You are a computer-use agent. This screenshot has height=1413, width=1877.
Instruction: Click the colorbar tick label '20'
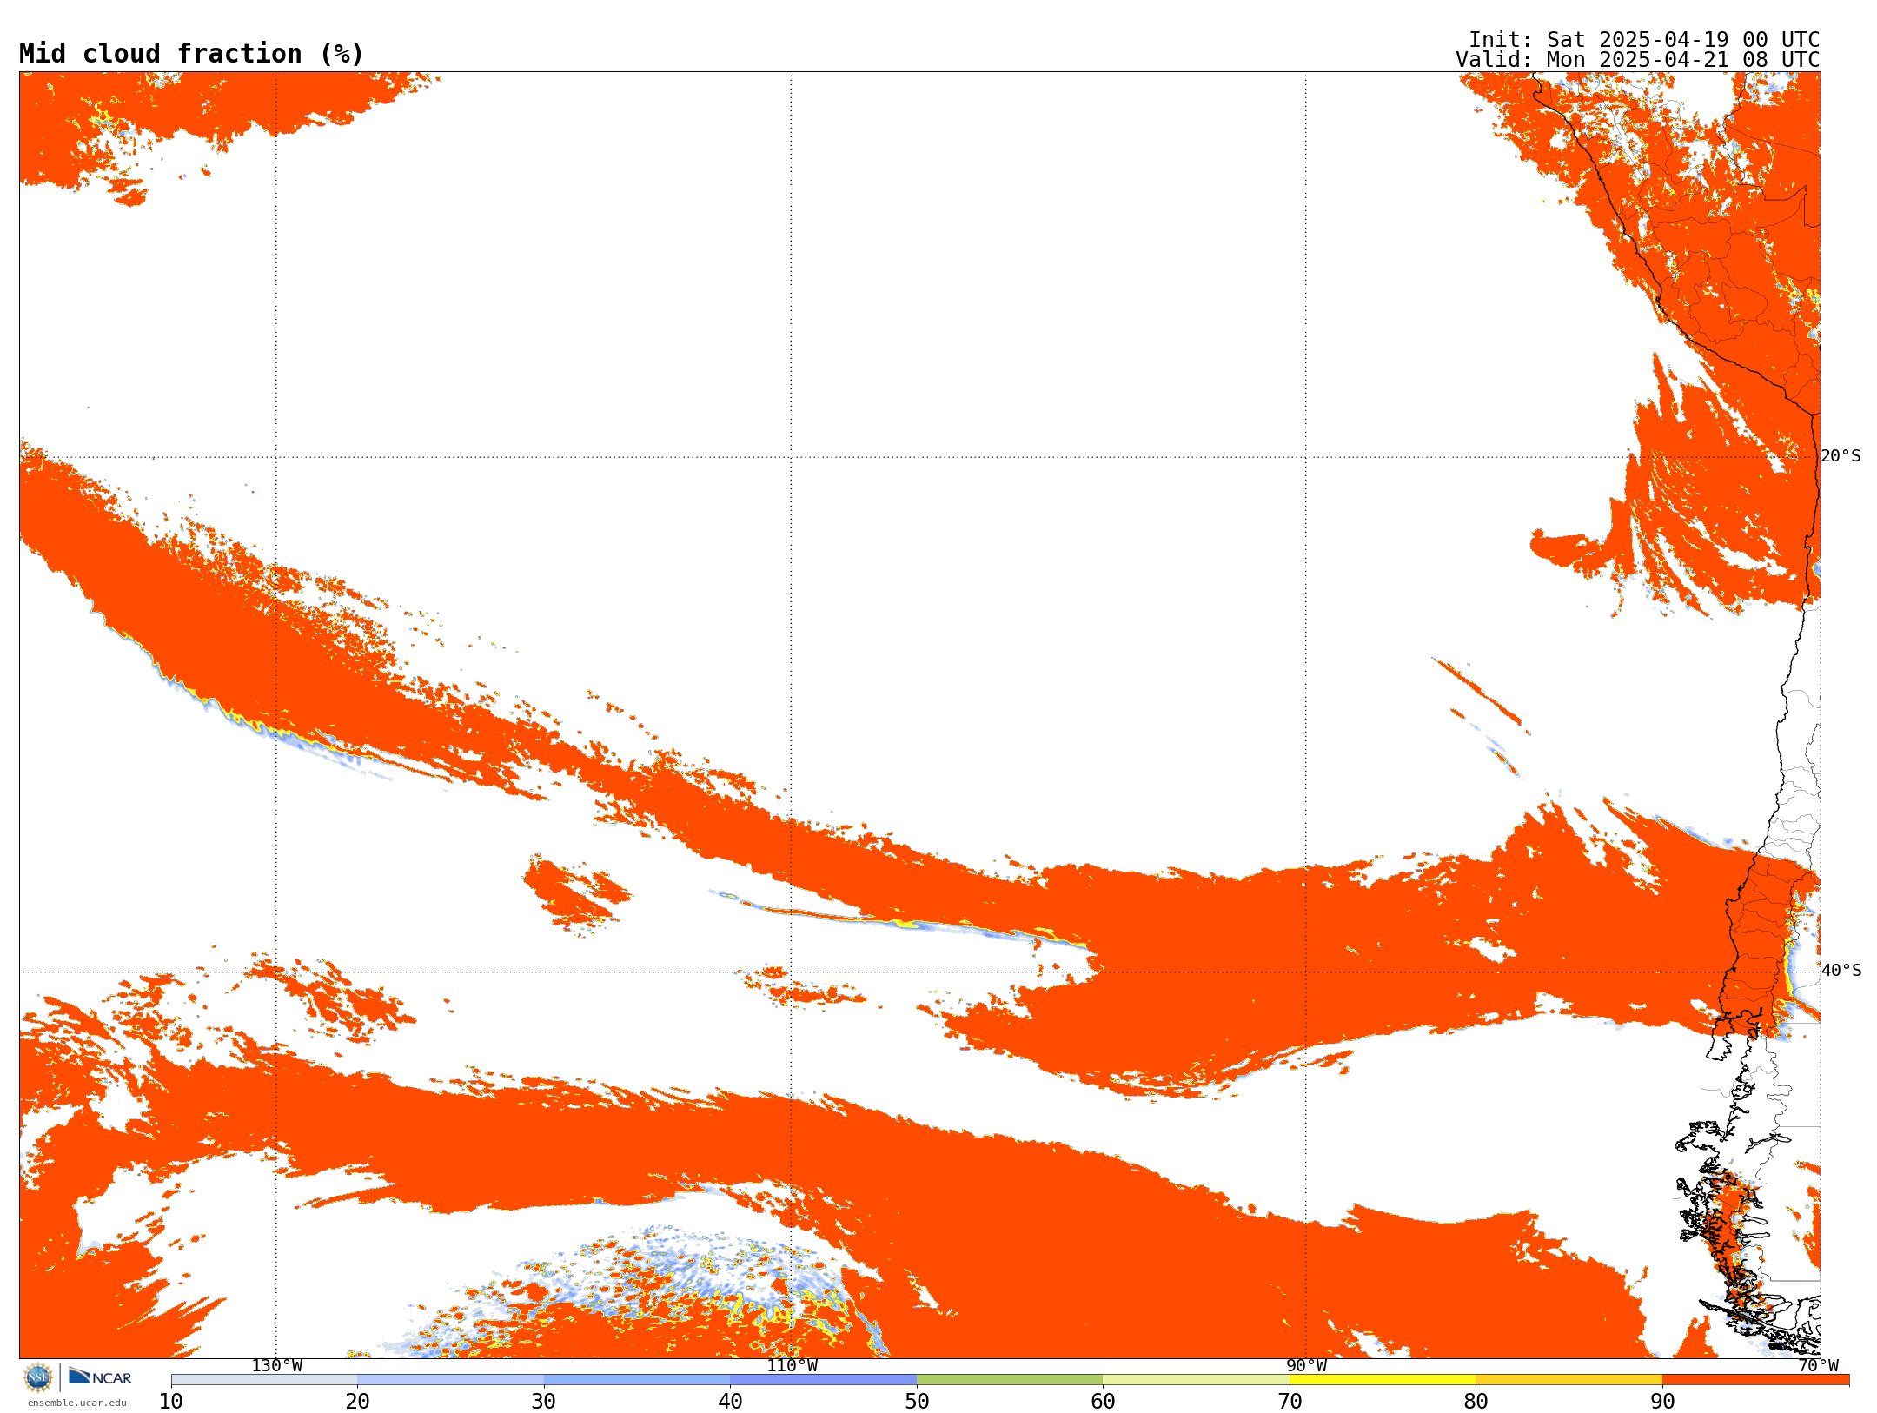point(357,1402)
